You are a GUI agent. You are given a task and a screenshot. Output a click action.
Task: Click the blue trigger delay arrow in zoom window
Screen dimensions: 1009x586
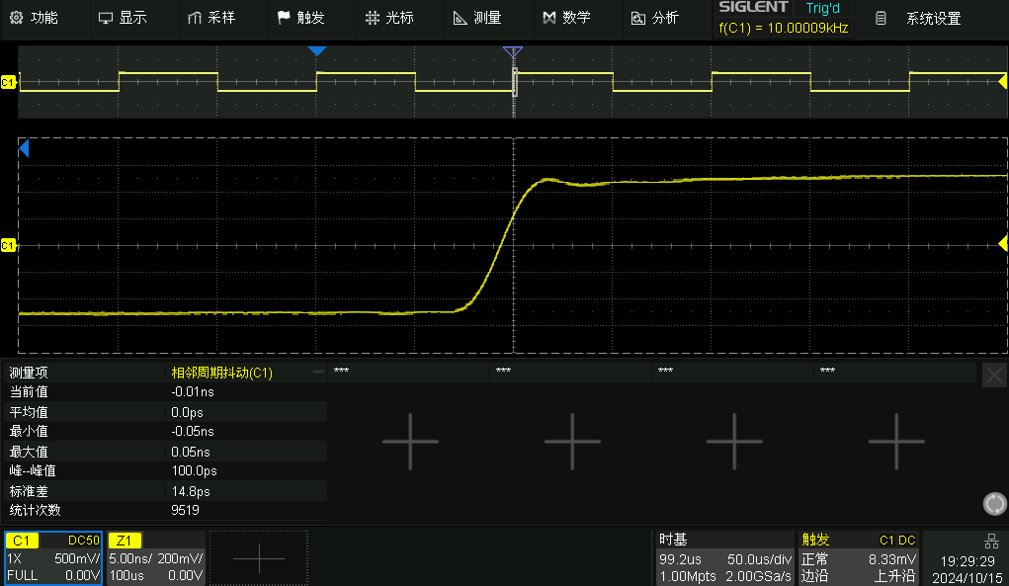pyautogui.click(x=24, y=148)
